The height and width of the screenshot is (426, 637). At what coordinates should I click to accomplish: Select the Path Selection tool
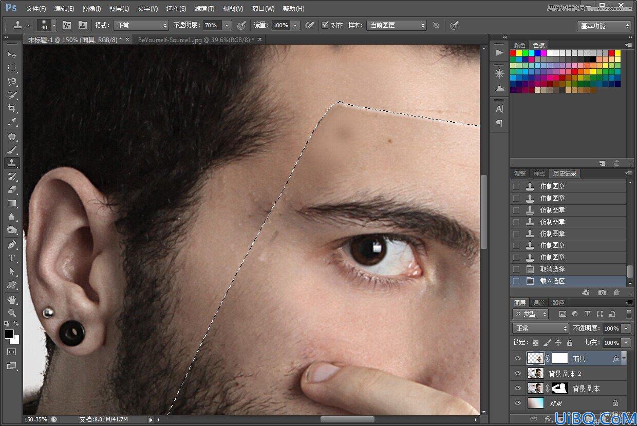[12, 272]
